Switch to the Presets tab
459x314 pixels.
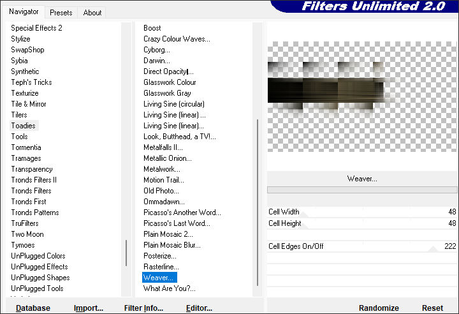click(x=61, y=12)
